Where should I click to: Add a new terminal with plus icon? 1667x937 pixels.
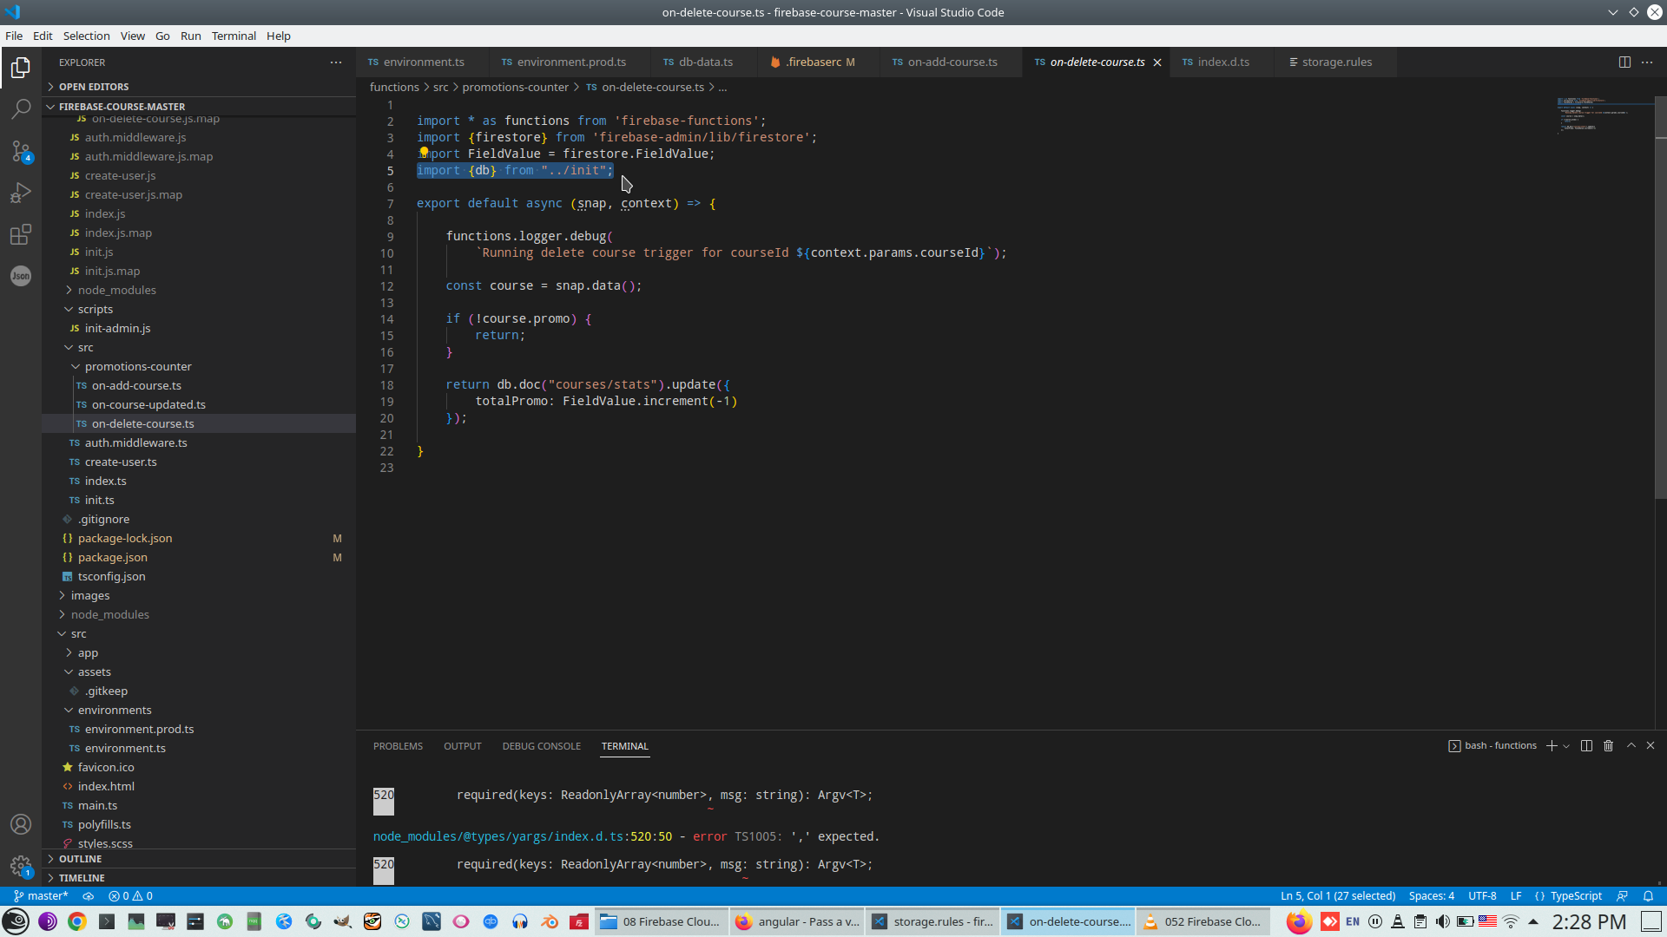[x=1552, y=746]
